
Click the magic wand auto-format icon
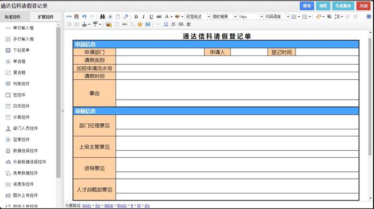point(319,17)
